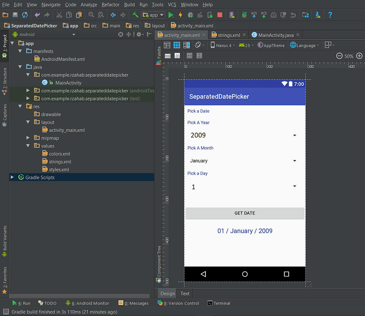
Task: Start debugging with the bug icon
Action: [x=190, y=15]
